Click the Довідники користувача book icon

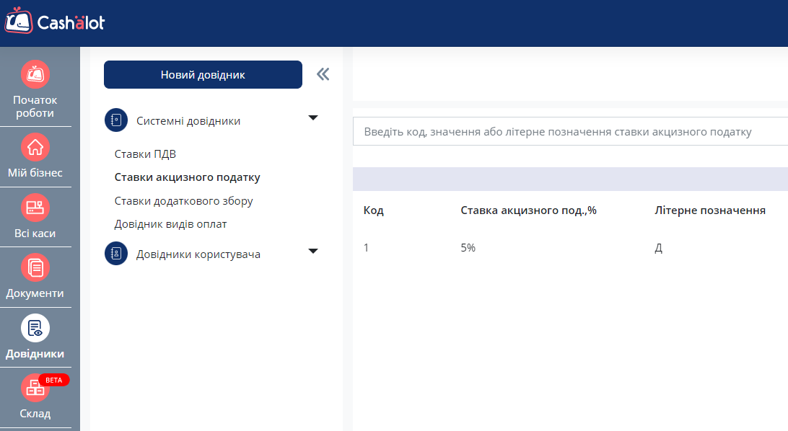(116, 254)
